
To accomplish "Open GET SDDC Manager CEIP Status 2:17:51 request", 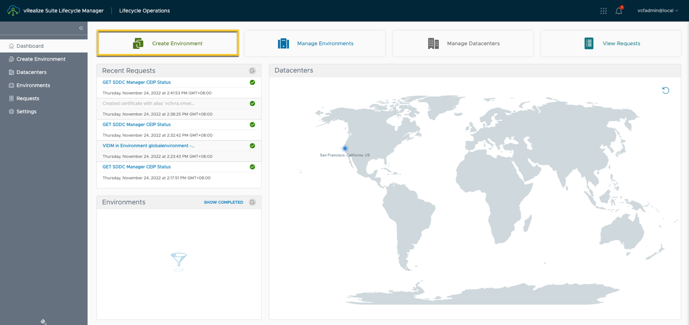I will pyautogui.click(x=136, y=167).
